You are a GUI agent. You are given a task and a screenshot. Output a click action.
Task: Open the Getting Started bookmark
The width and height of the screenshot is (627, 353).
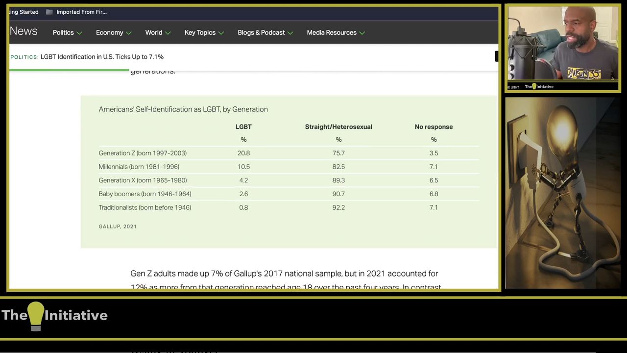[x=24, y=12]
